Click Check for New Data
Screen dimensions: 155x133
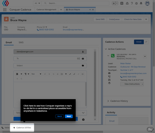click(x=133, y=19)
